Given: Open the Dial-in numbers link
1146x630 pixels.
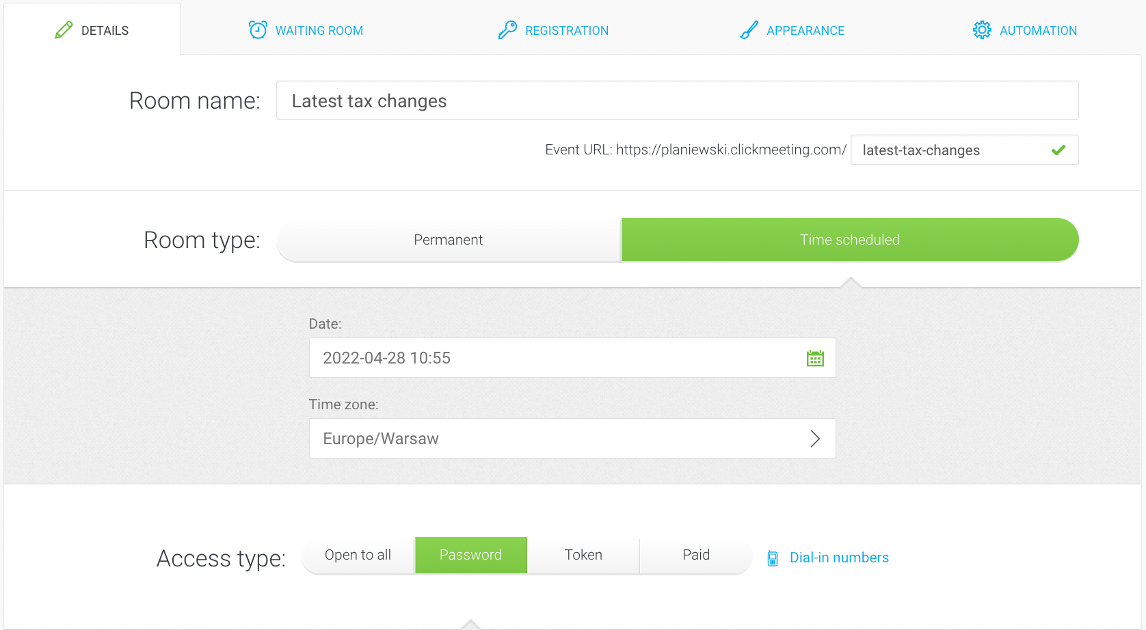Looking at the screenshot, I should 839,558.
